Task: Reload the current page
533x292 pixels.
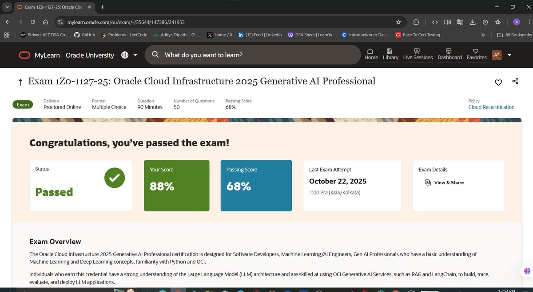Action: click(x=33, y=22)
